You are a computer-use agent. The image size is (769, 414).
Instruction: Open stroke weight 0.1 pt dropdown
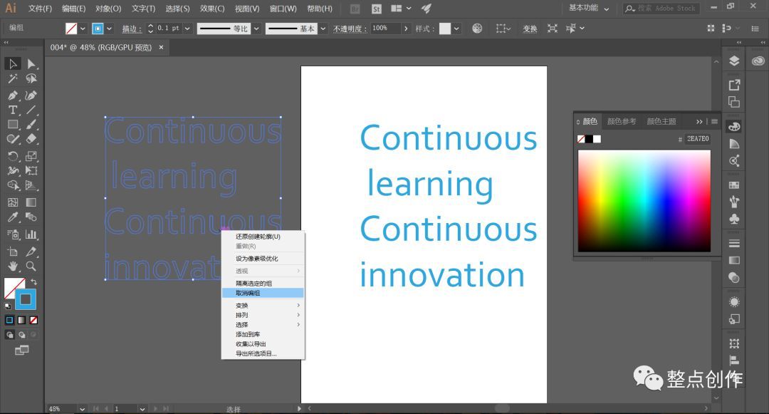187,29
